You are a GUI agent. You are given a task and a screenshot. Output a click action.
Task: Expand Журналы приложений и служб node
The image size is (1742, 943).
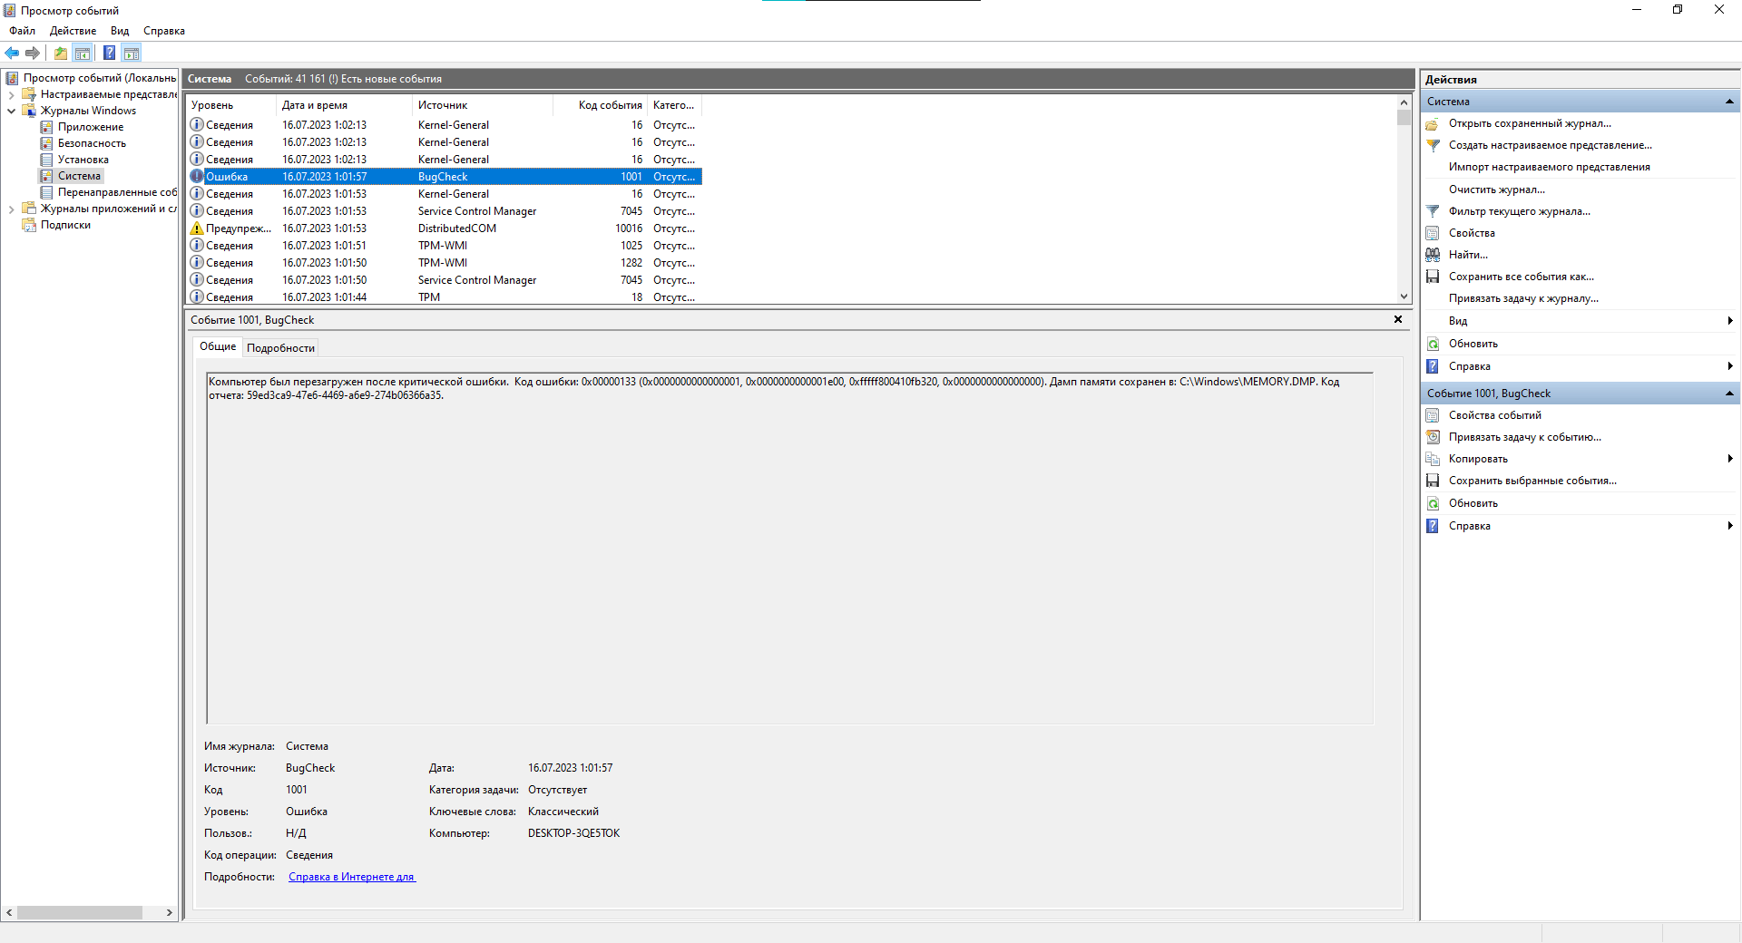coord(11,209)
